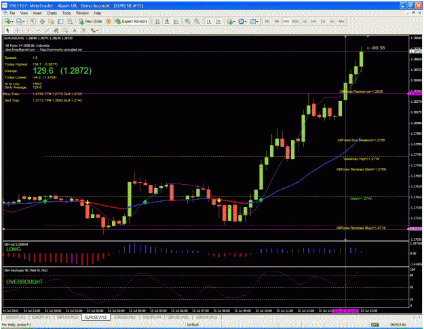Open the File menu
424x329 pixels.
12,13
